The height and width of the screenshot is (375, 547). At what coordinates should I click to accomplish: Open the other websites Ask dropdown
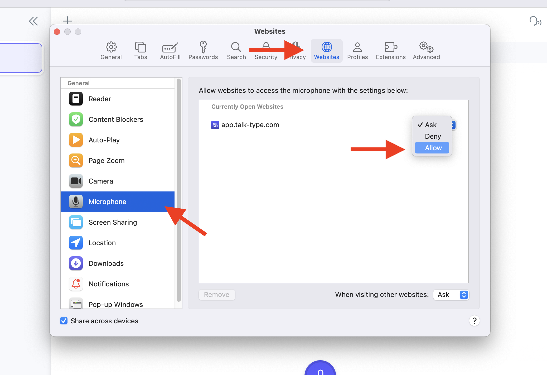[451, 295]
